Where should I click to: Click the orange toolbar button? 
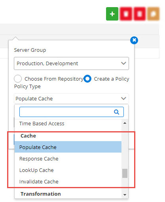pos(153,14)
